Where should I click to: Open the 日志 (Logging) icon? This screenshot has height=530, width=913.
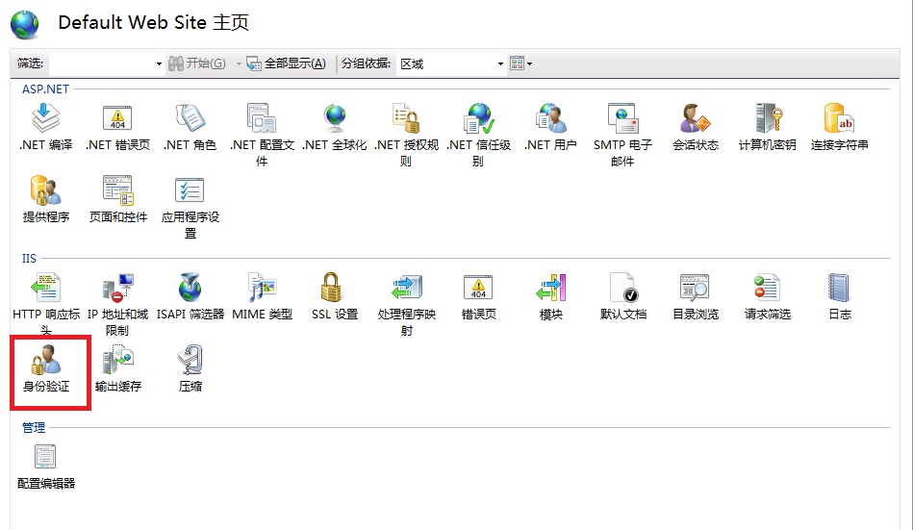(x=839, y=288)
